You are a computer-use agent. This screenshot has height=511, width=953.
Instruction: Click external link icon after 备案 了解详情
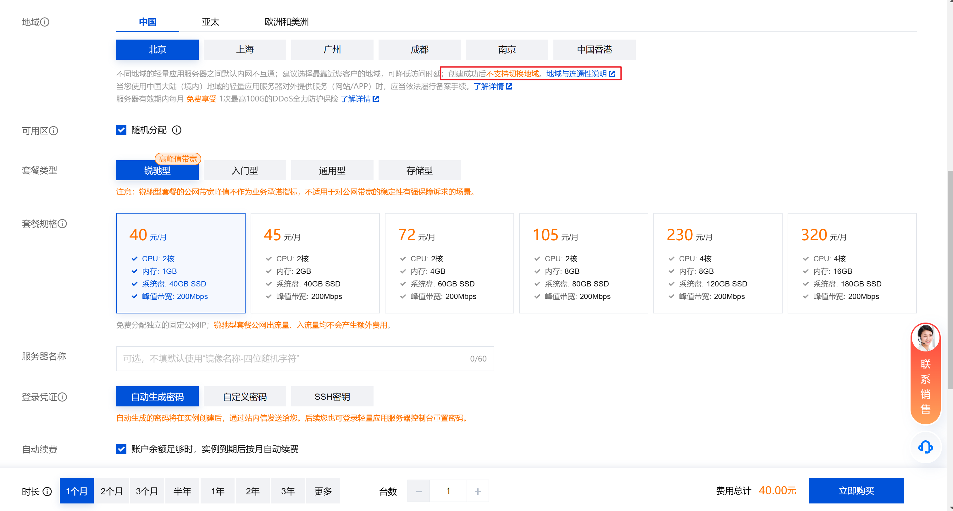point(509,86)
